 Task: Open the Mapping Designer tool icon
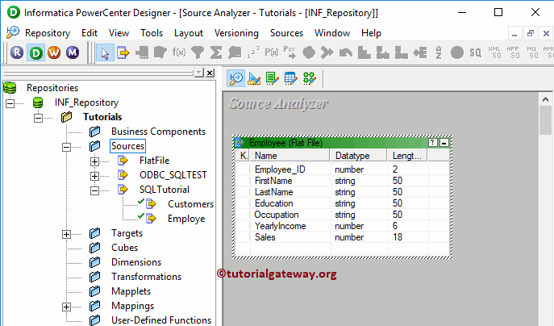coord(308,78)
